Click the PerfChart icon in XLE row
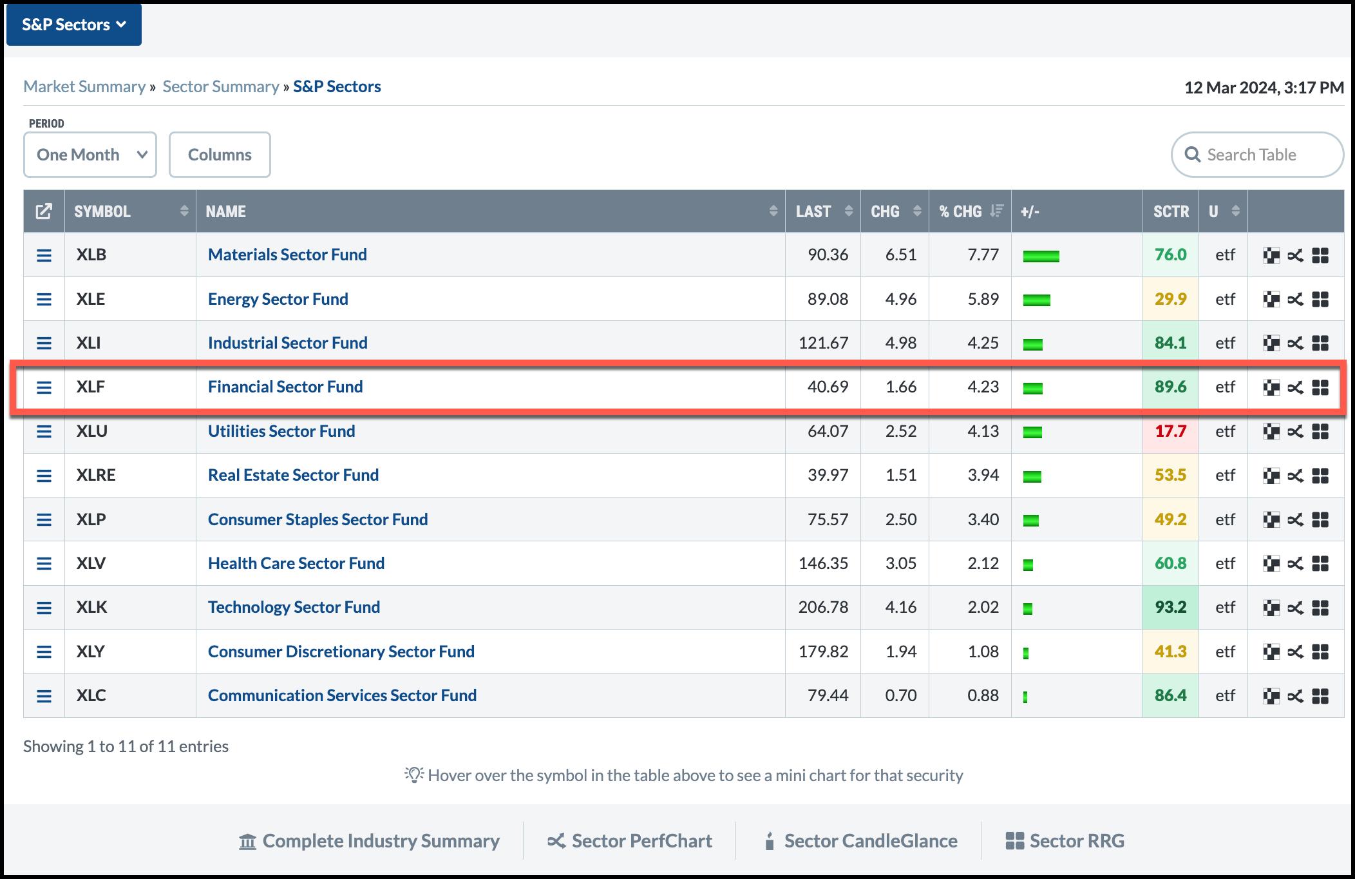The height and width of the screenshot is (879, 1355). (1295, 300)
